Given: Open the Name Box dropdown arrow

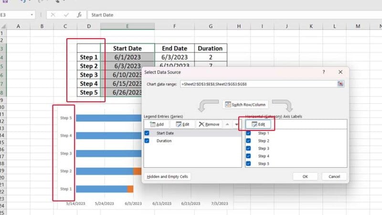Looking at the screenshot, I should click(x=32, y=15).
